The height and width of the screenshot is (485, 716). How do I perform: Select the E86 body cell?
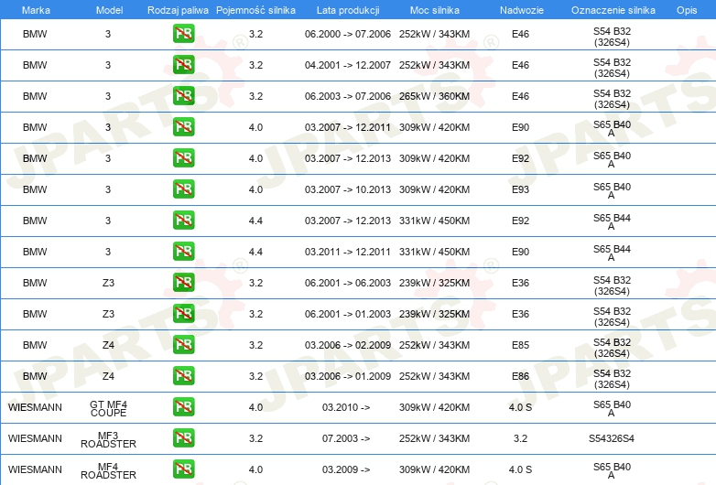(520, 376)
